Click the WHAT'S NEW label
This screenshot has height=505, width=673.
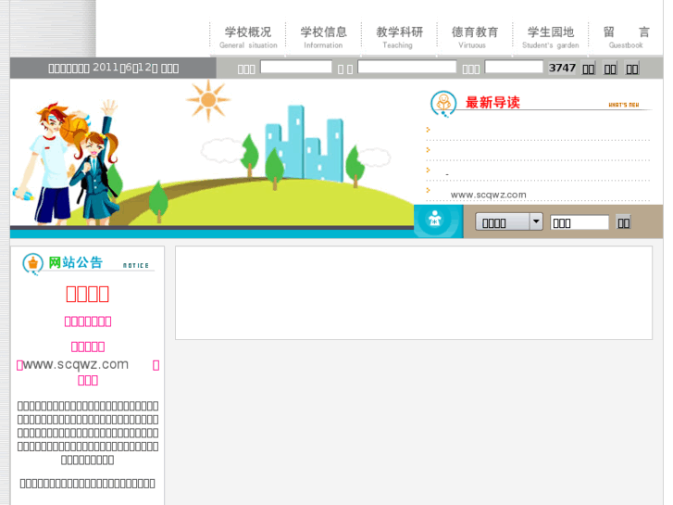click(x=624, y=105)
